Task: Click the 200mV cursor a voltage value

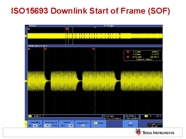Action: [x=155, y=52]
